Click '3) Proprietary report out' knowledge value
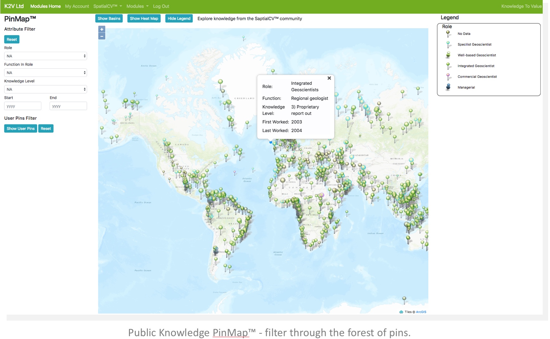 tap(305, 110)
